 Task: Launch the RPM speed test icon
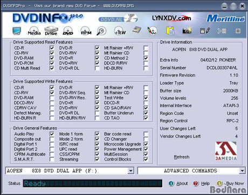86,31
